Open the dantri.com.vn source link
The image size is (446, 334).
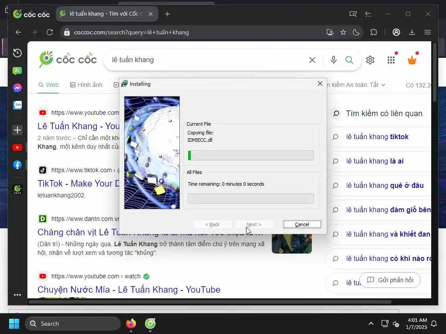[x=85, y=219]
